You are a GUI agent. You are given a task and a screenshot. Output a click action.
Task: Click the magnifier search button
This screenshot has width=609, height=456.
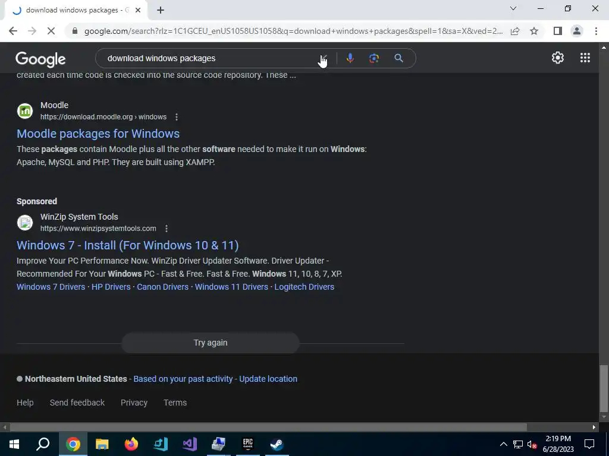[398, 58]
